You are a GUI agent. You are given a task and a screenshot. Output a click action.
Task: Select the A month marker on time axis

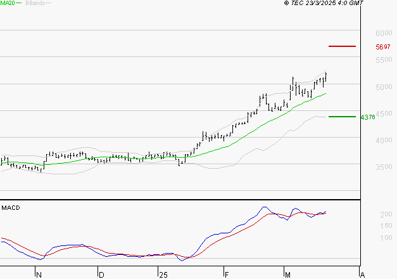click(x=362, y=275)
